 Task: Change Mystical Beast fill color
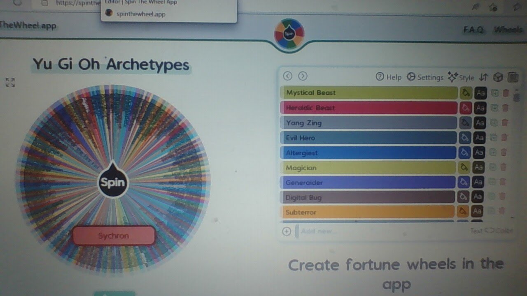[x=466, y=93]
